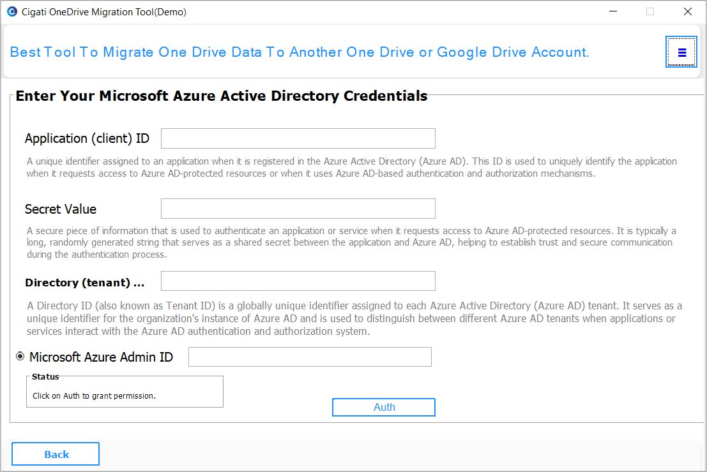The width and height of the screenshot is (707, 472).
Task: Click the 'Status' group label
Action: click(x=45, y=377)
